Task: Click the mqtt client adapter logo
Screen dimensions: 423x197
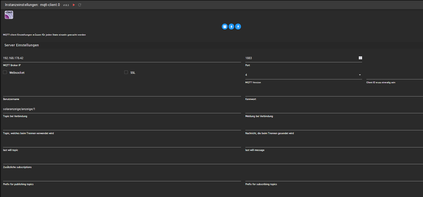Action: click(x=9, y=15)
